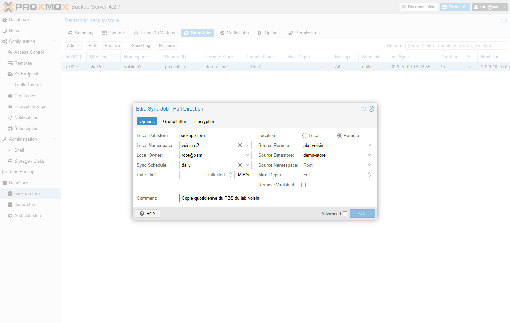This screenshot has height=323, width=510.
Task: Close the Edit Sync Job dialog
Action: [371, 109]
